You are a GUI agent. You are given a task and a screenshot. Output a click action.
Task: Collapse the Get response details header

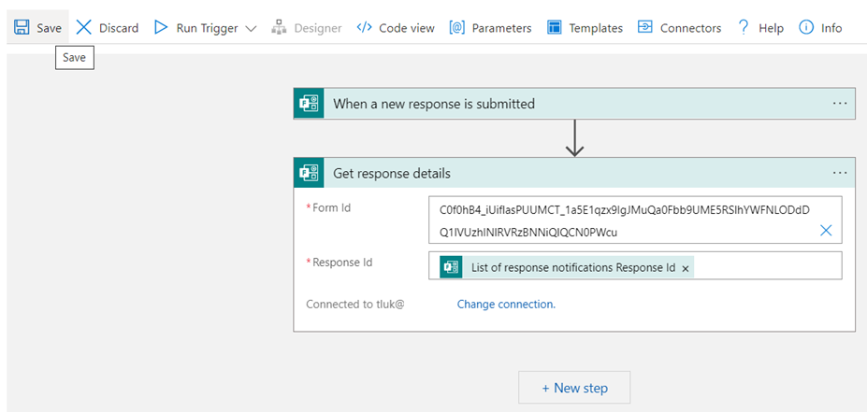pos(561,173)
